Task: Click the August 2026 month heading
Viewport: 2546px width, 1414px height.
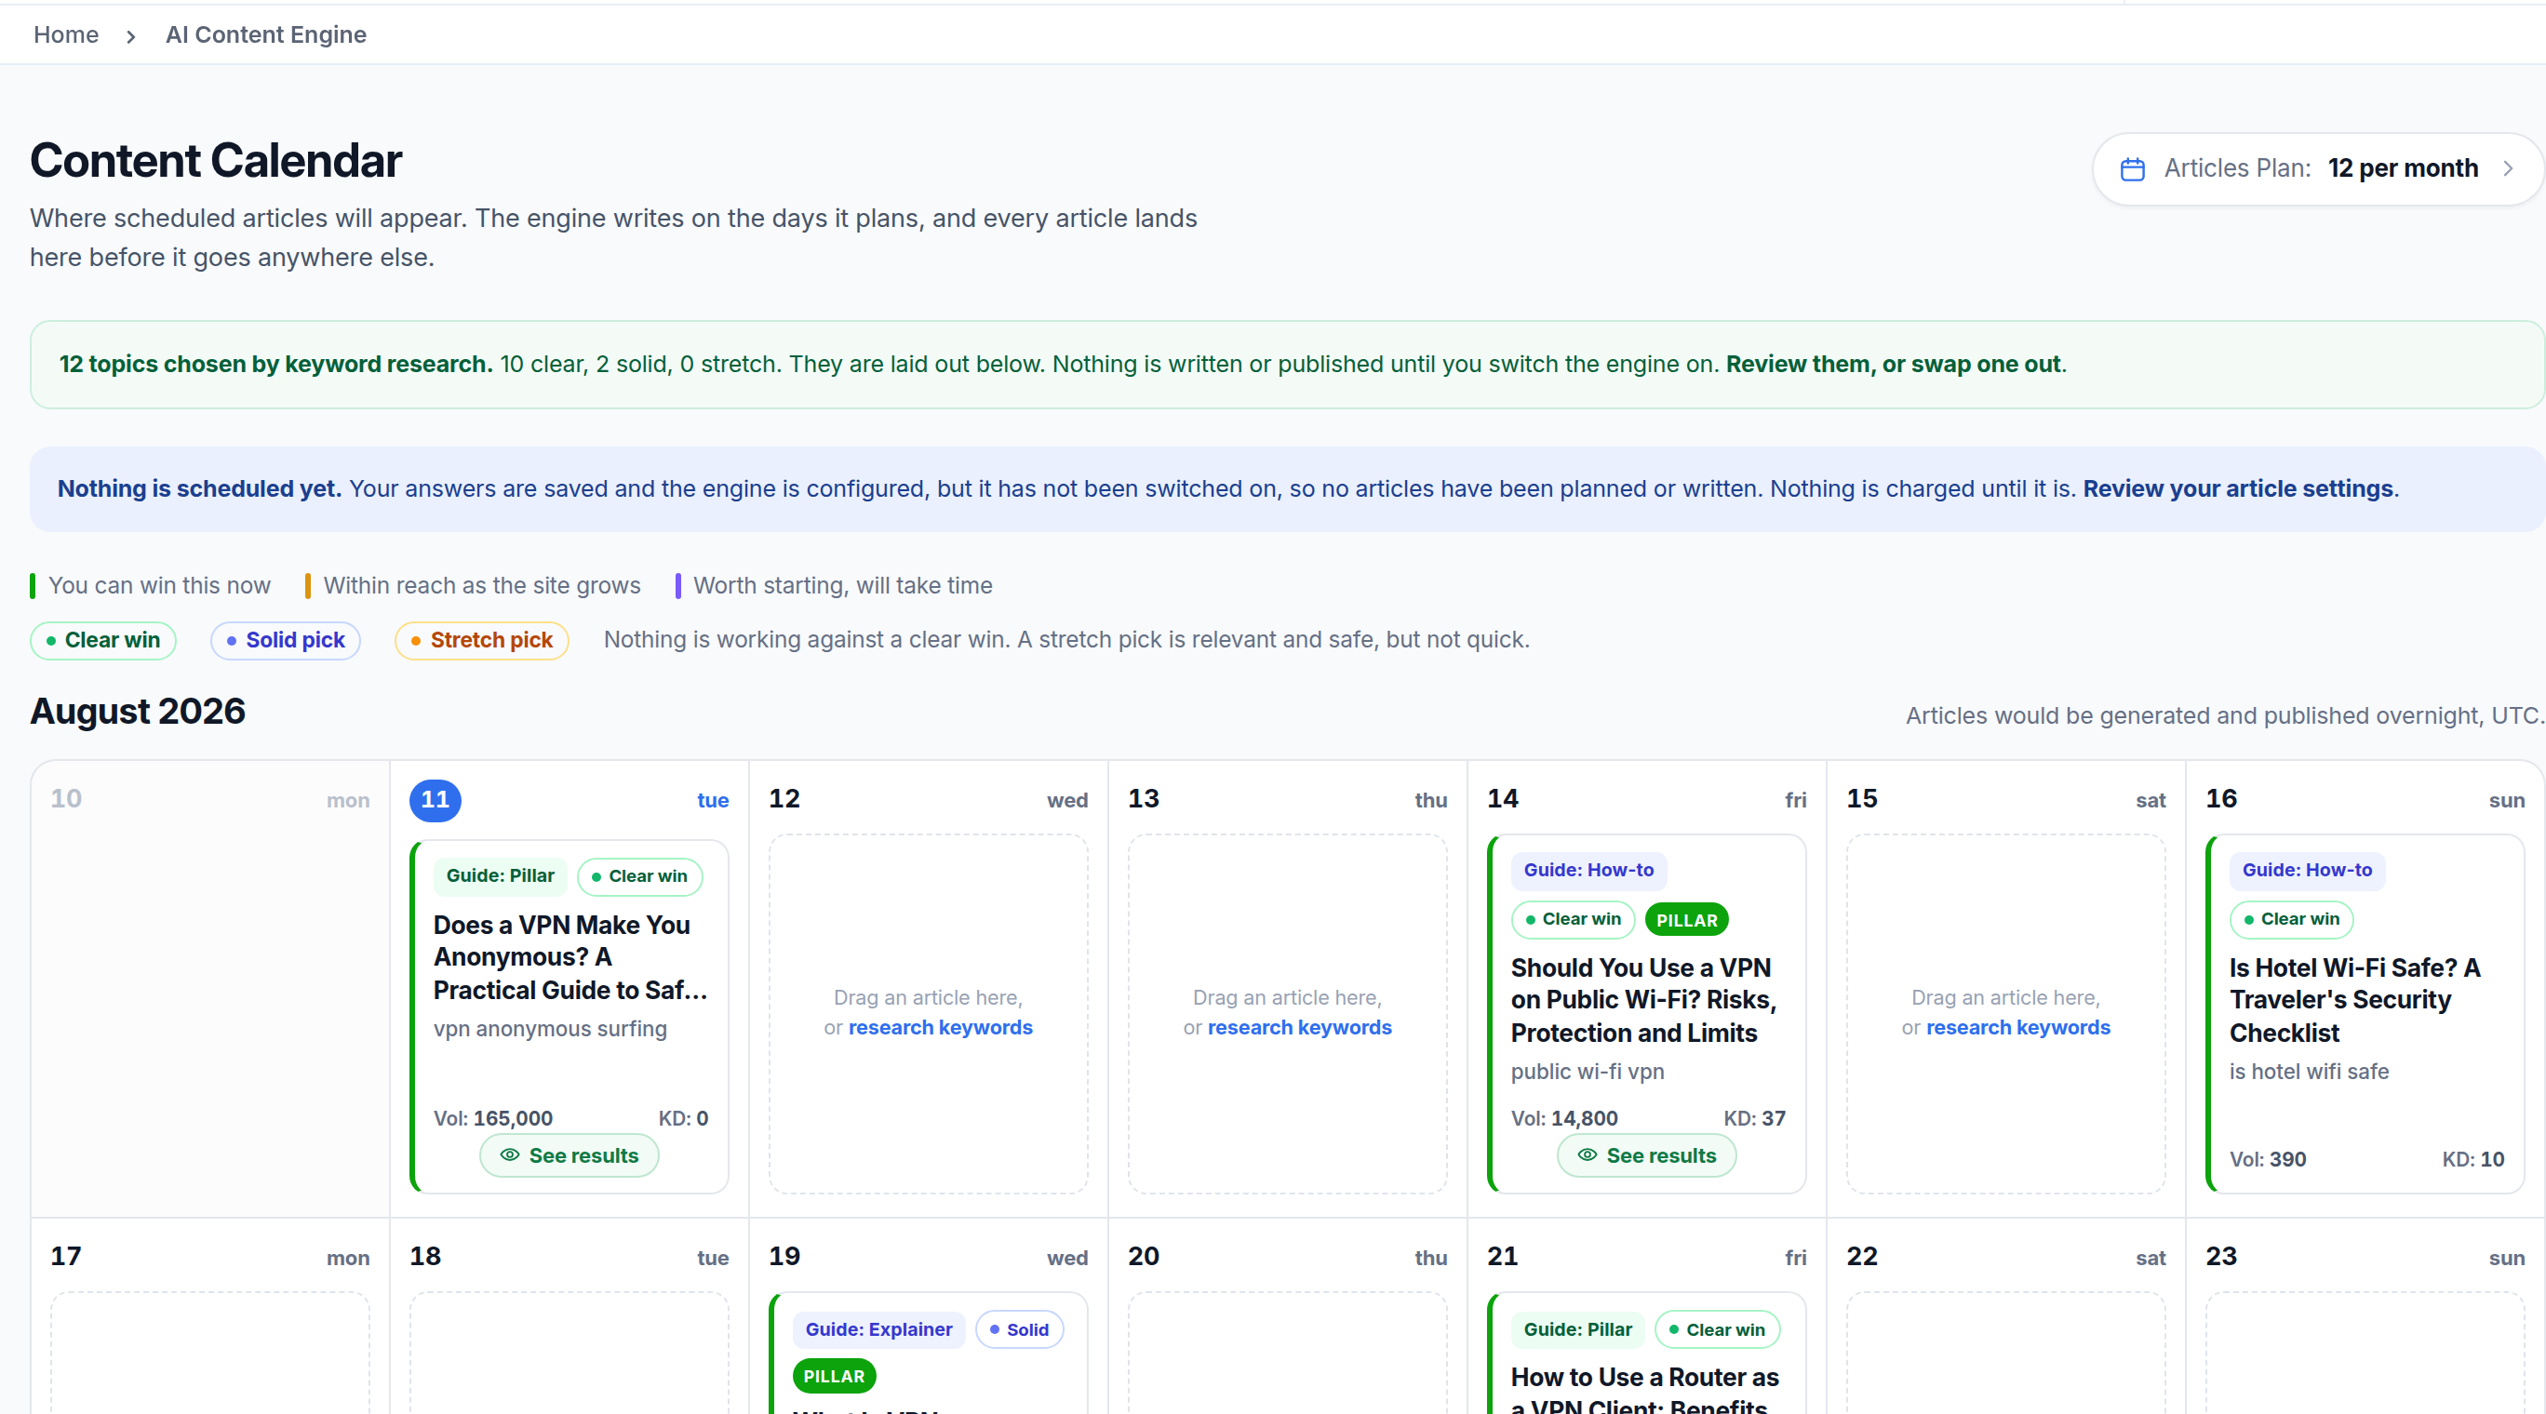Action: pyautogui.click(x=138, y=712)
